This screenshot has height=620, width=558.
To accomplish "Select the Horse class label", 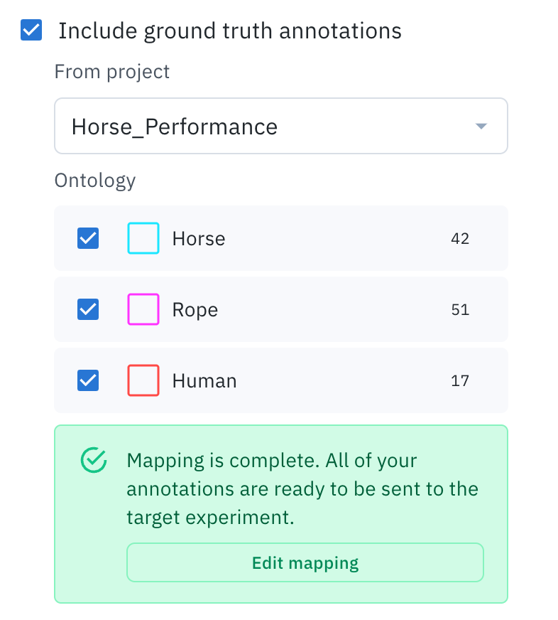I will [199, 238].
